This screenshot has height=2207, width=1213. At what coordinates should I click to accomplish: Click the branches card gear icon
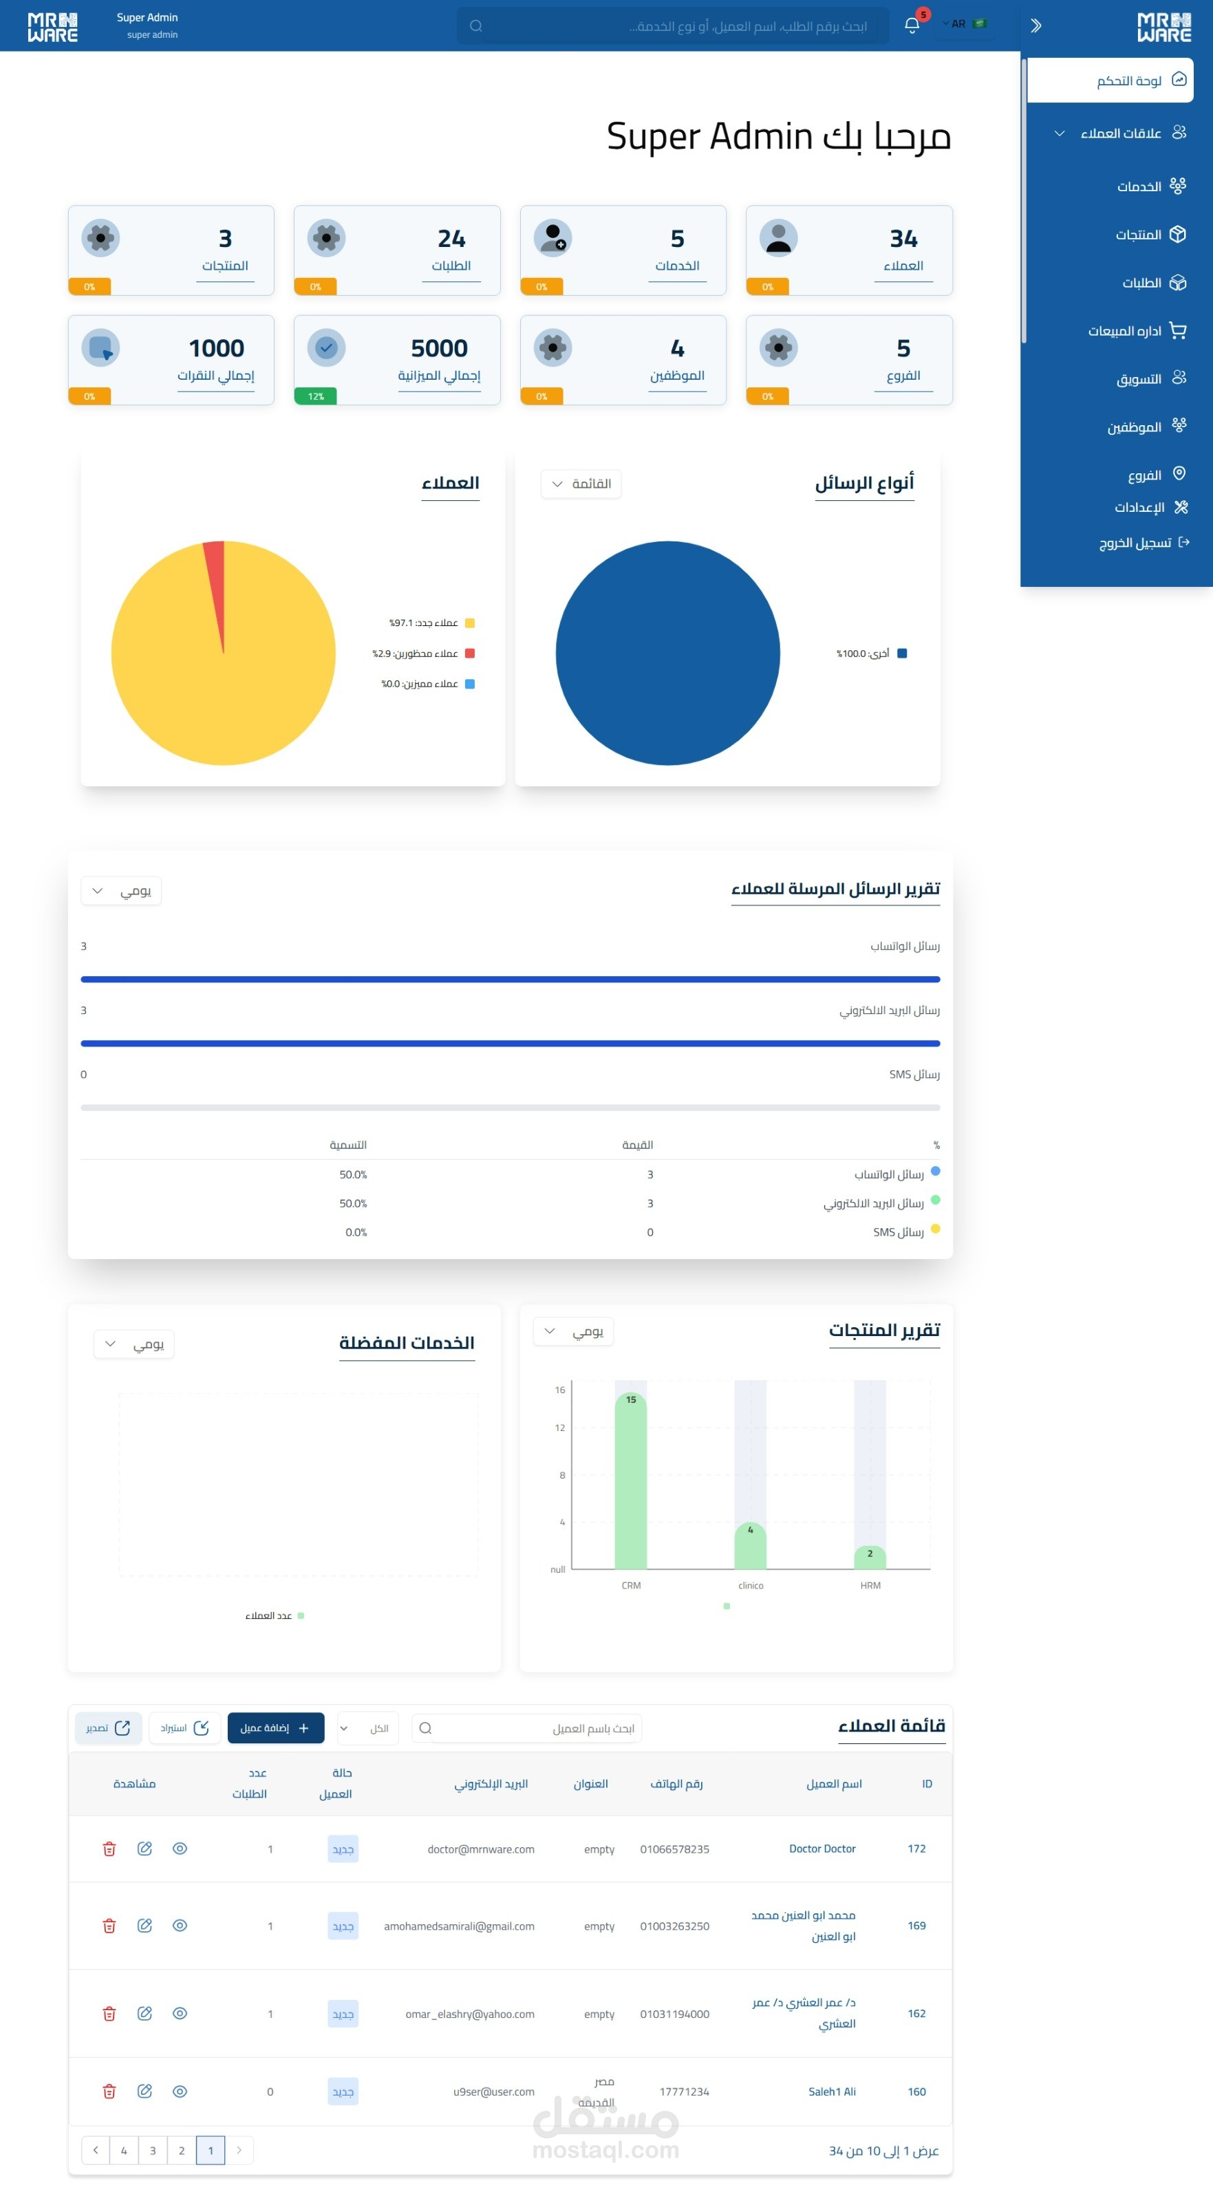point(779,348)
